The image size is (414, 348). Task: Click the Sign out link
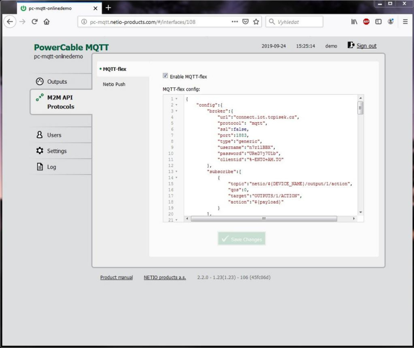tap(366, 46)
